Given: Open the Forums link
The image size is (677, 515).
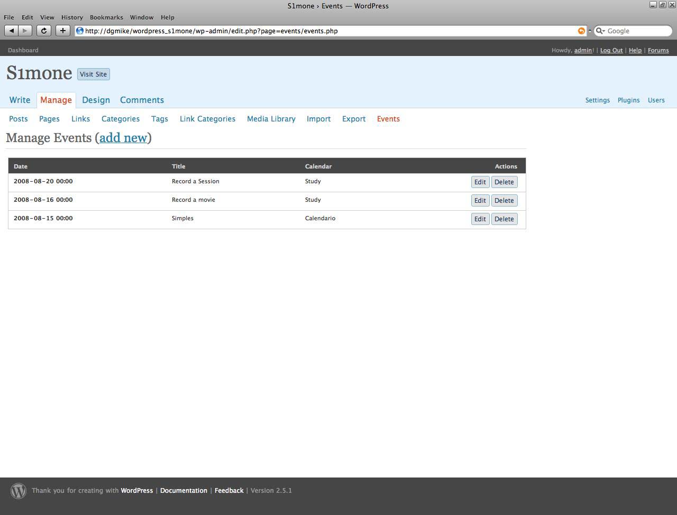Looking at the screenshot, I should pos(658,50).
